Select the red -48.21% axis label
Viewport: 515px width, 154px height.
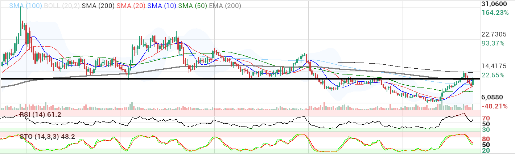pos(495,106)
